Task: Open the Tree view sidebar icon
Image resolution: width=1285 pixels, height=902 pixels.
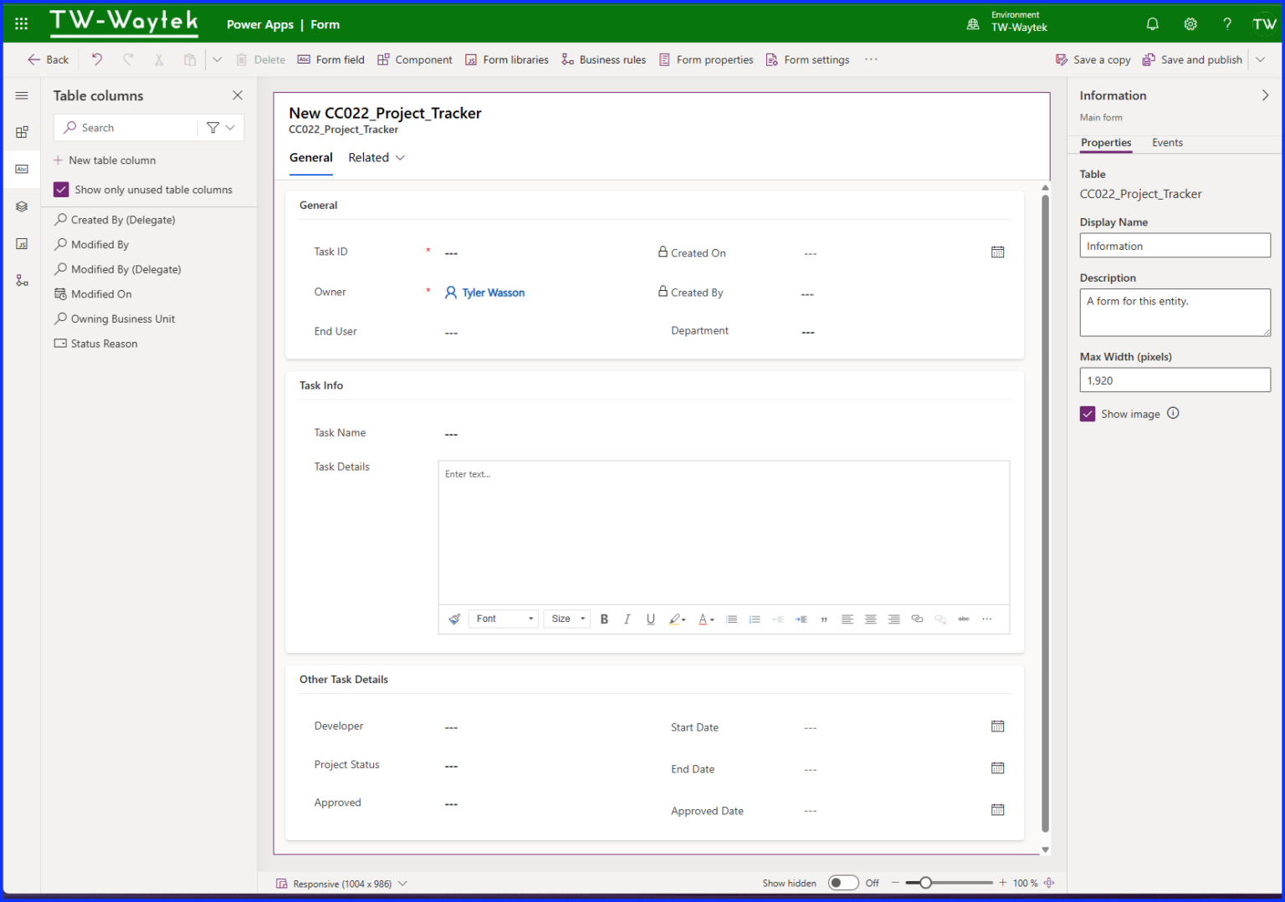Action: (x=22, y=206)
